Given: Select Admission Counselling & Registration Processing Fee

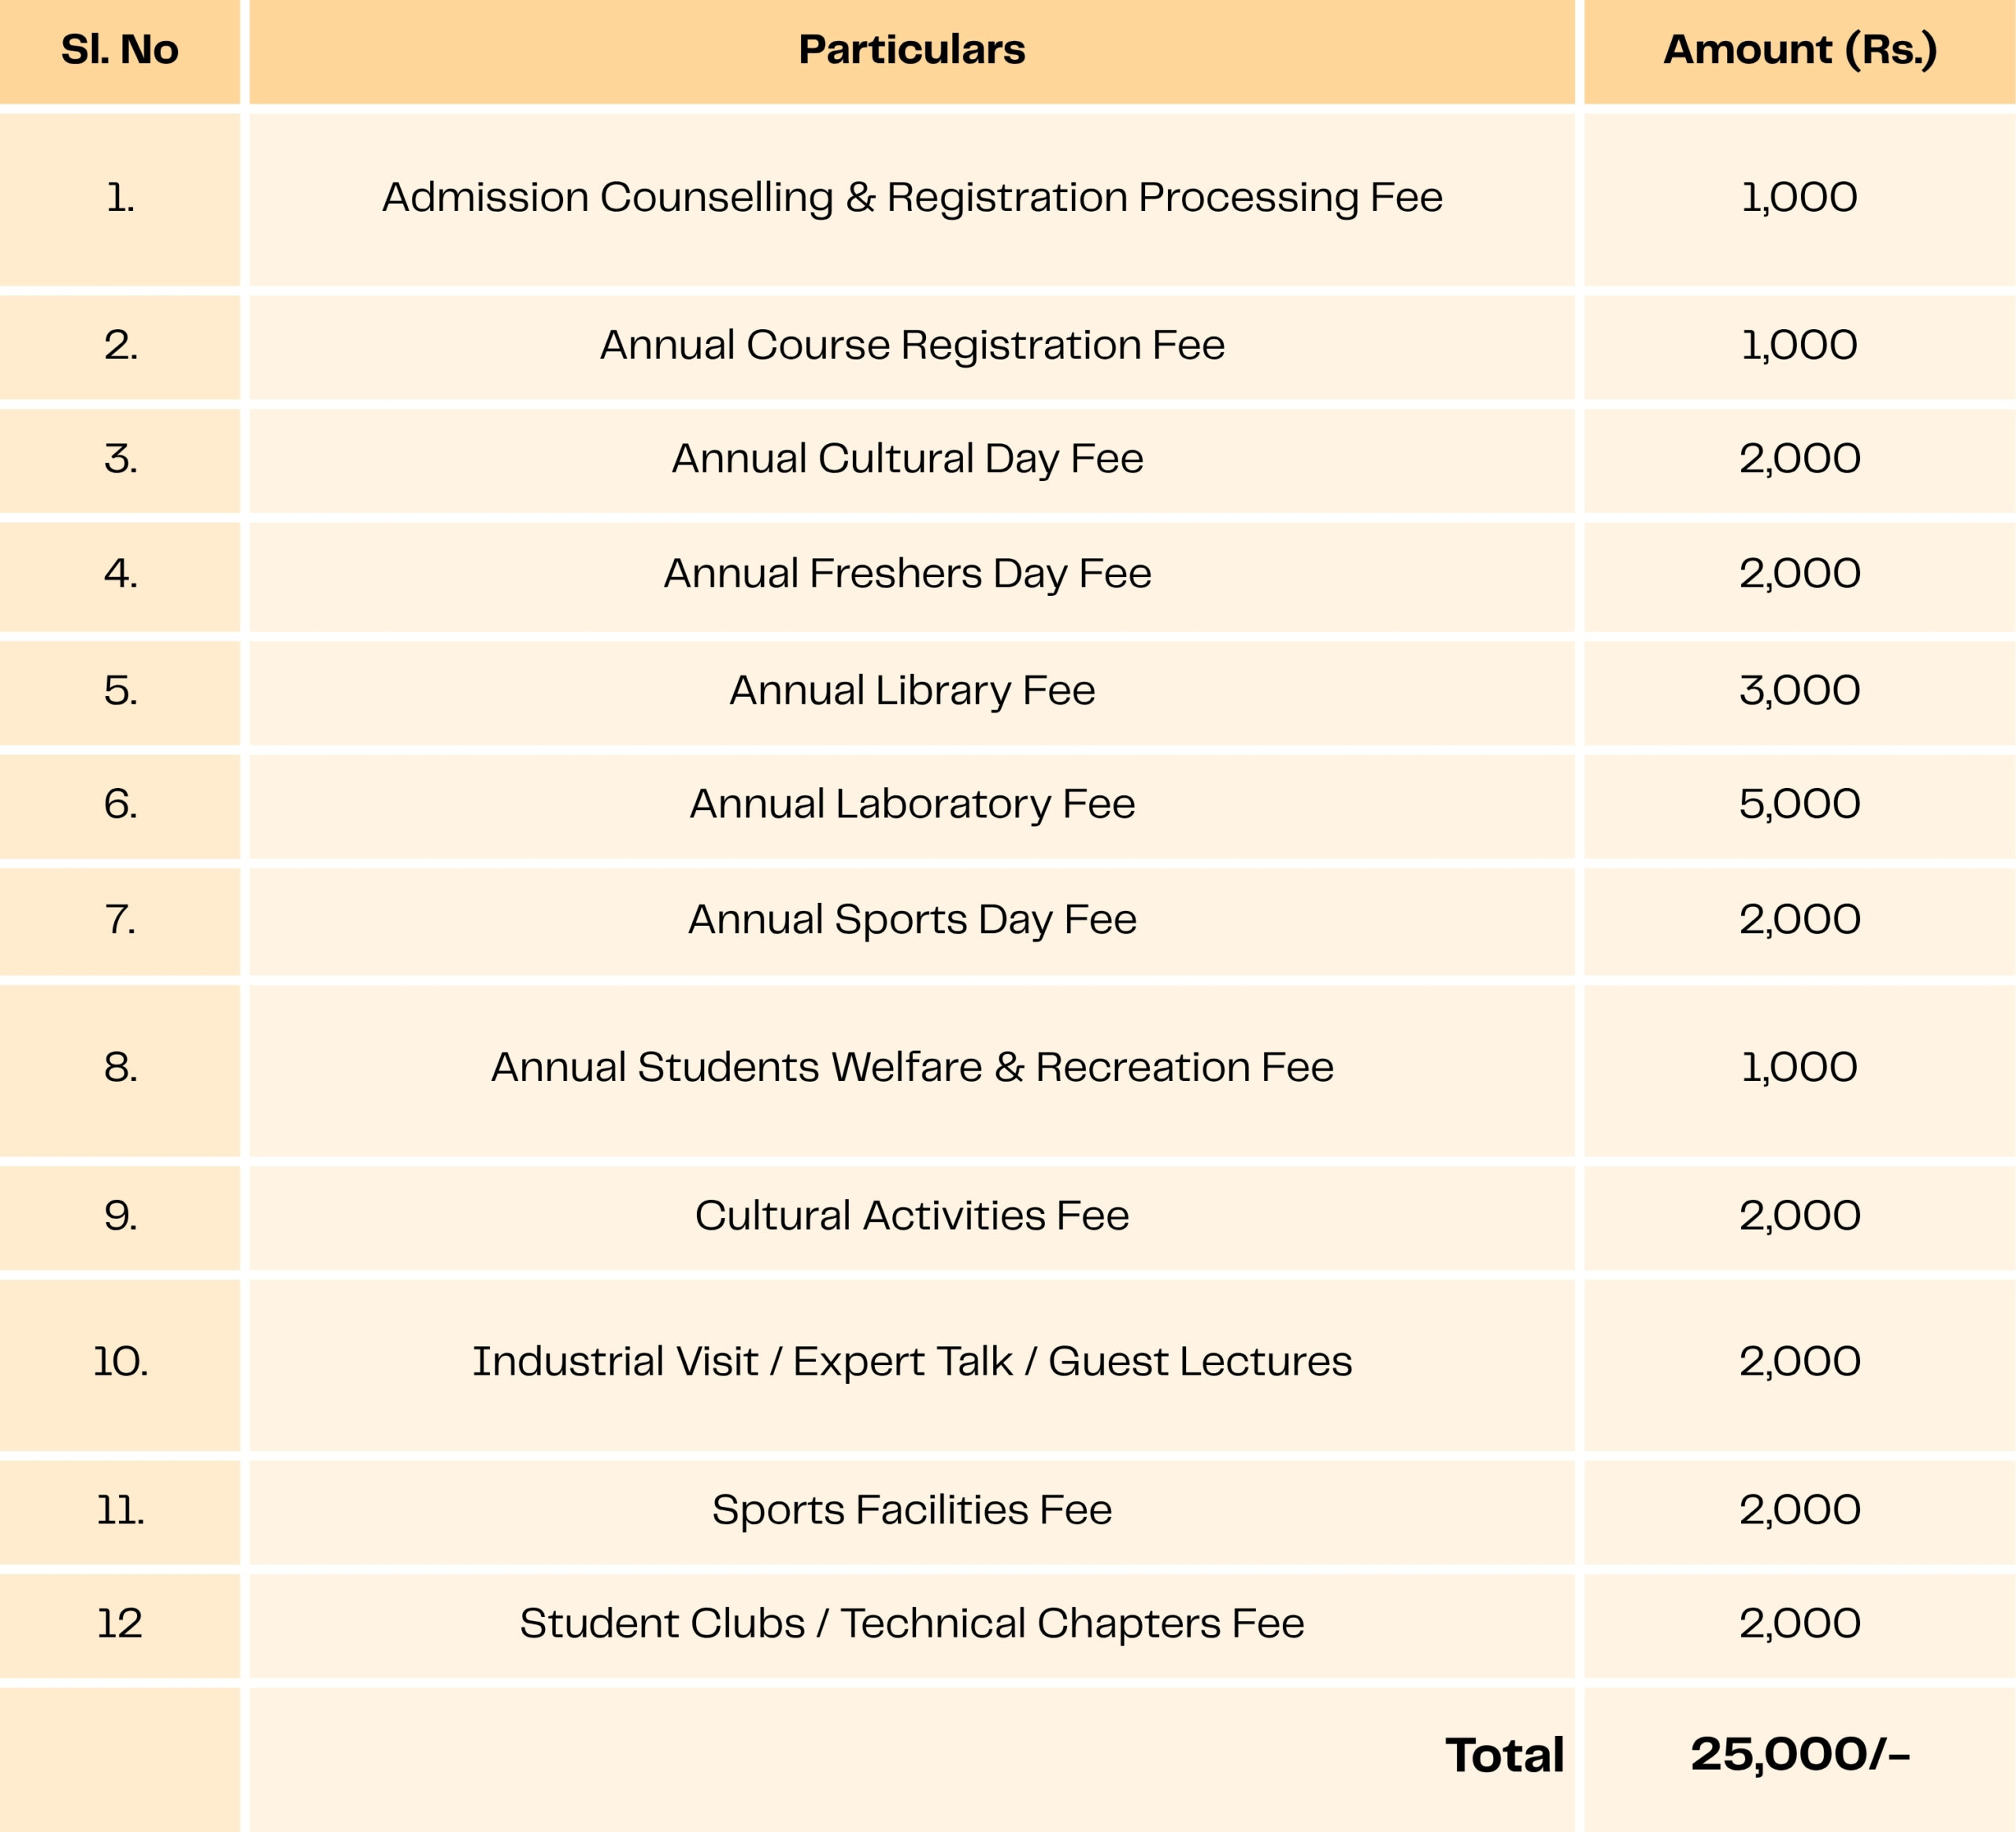Looking at the screenshot, I should pos(911,198).
